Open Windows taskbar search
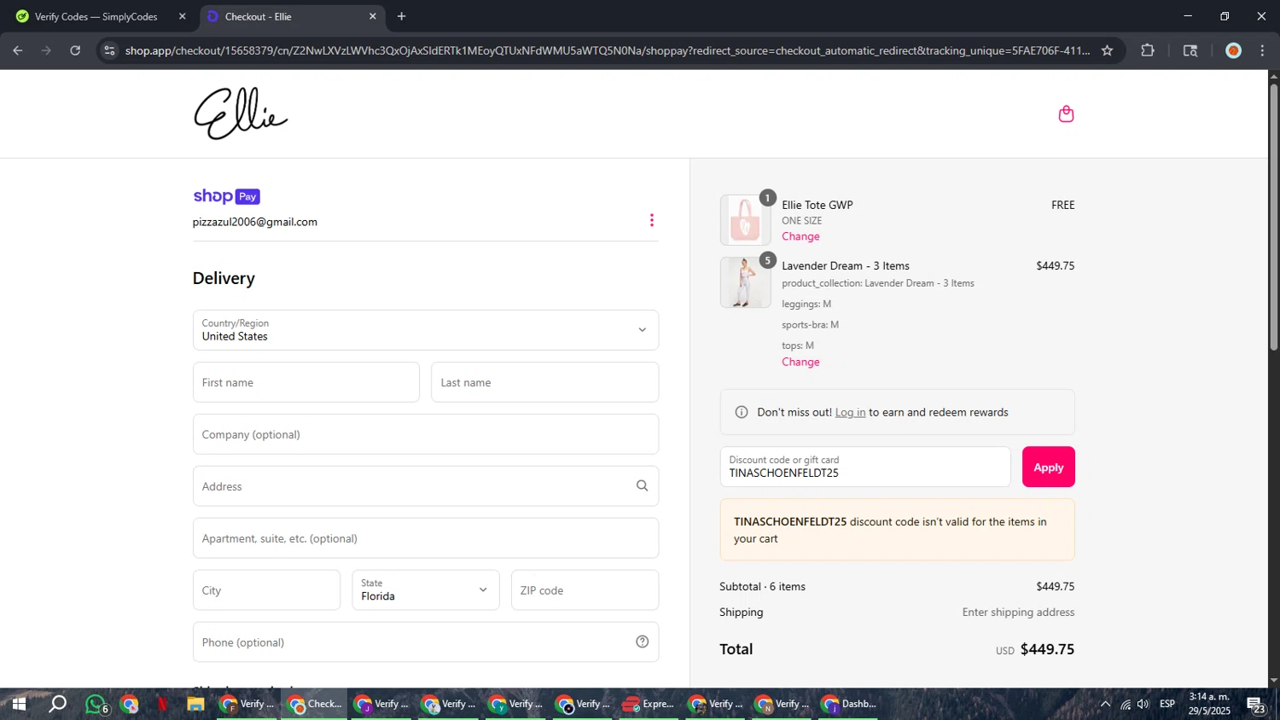Viewport: 1280px width, 720px height. click(x=57, y=704)
